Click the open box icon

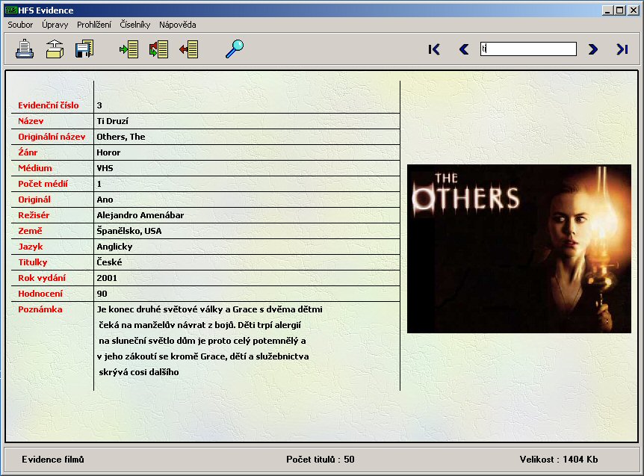(55, 49)
